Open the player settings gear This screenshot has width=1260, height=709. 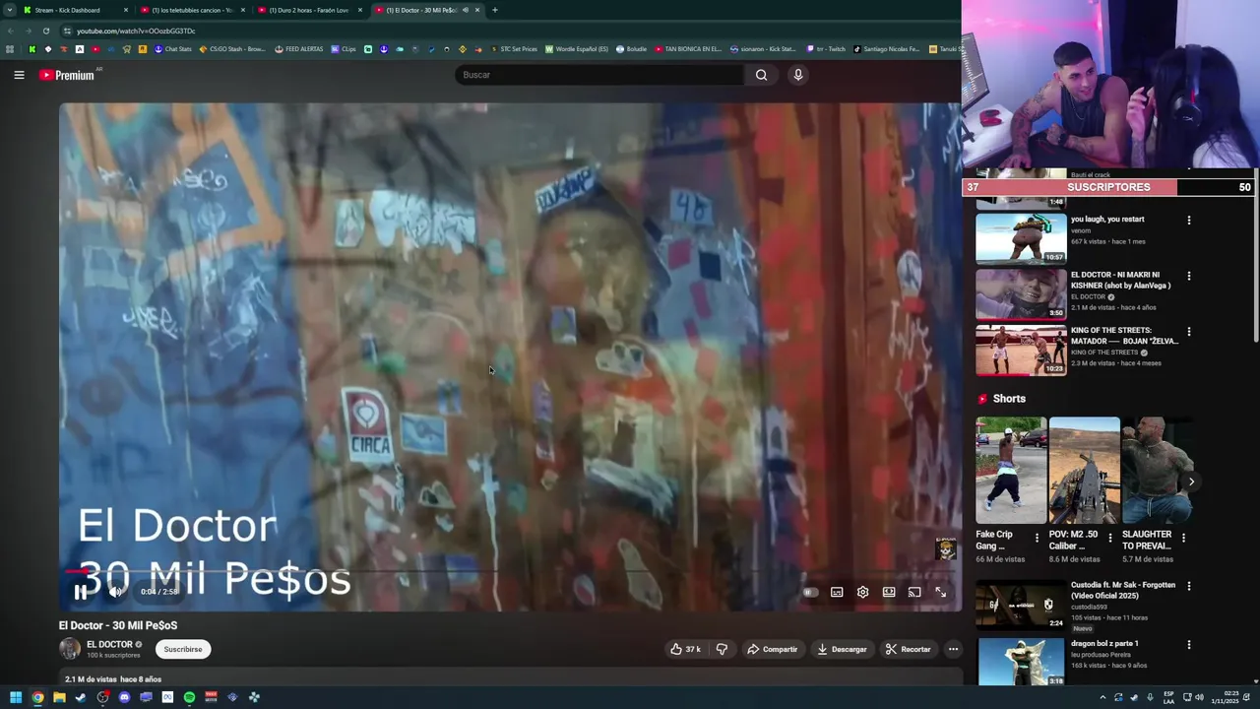tap(862, 592)
